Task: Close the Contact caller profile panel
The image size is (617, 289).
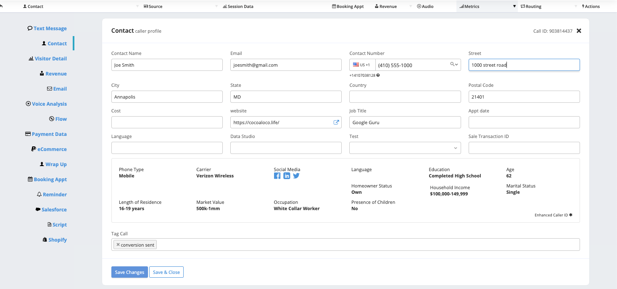Action: (579, 31)
